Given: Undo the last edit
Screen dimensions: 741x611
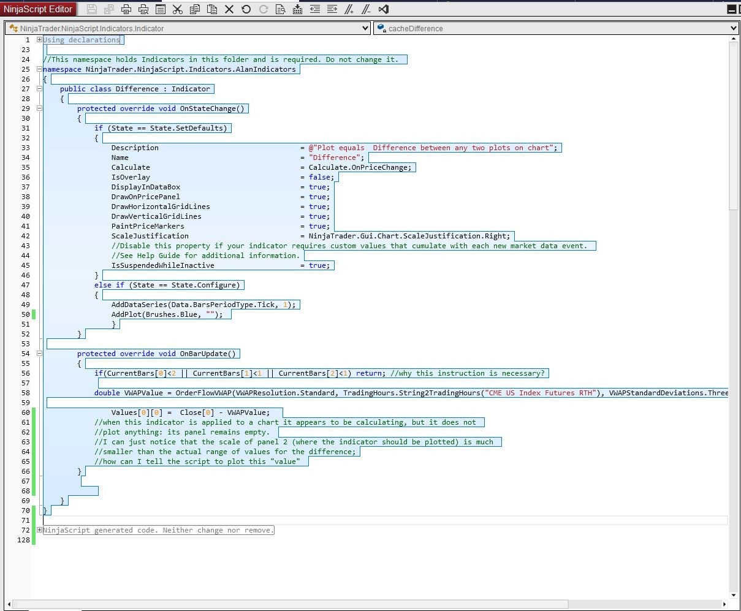Looking at the screenshot, I should pyautogui.click(x=246, y=9).
